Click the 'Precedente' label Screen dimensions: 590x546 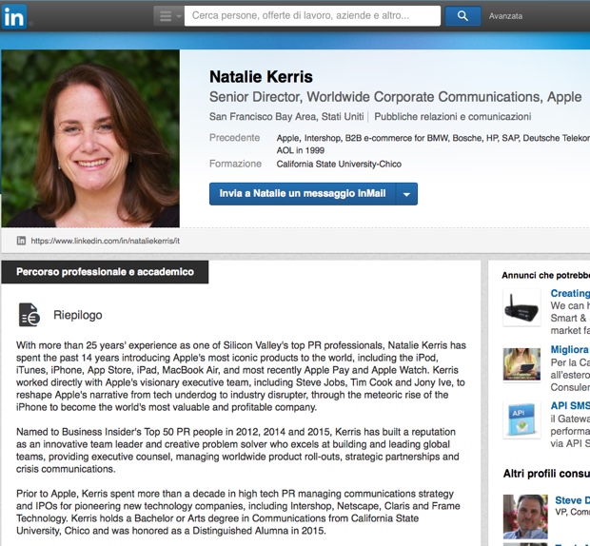pos(234,138)
